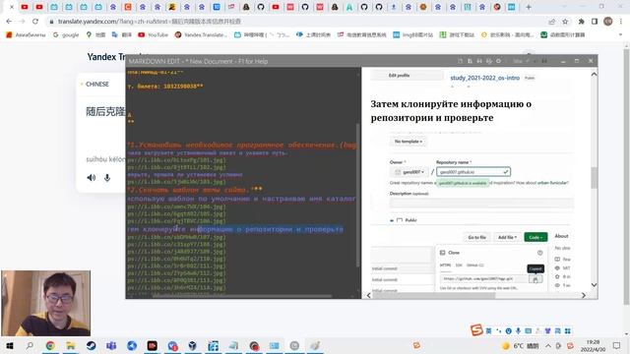The height and width of the screenshot is (354, 630).
Task: Expand the Add file dropdown
Action: 508,237
